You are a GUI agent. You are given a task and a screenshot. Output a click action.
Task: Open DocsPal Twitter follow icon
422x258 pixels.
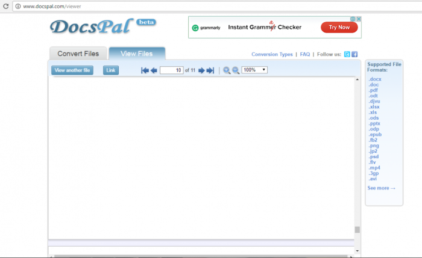[x=347, y=54]
